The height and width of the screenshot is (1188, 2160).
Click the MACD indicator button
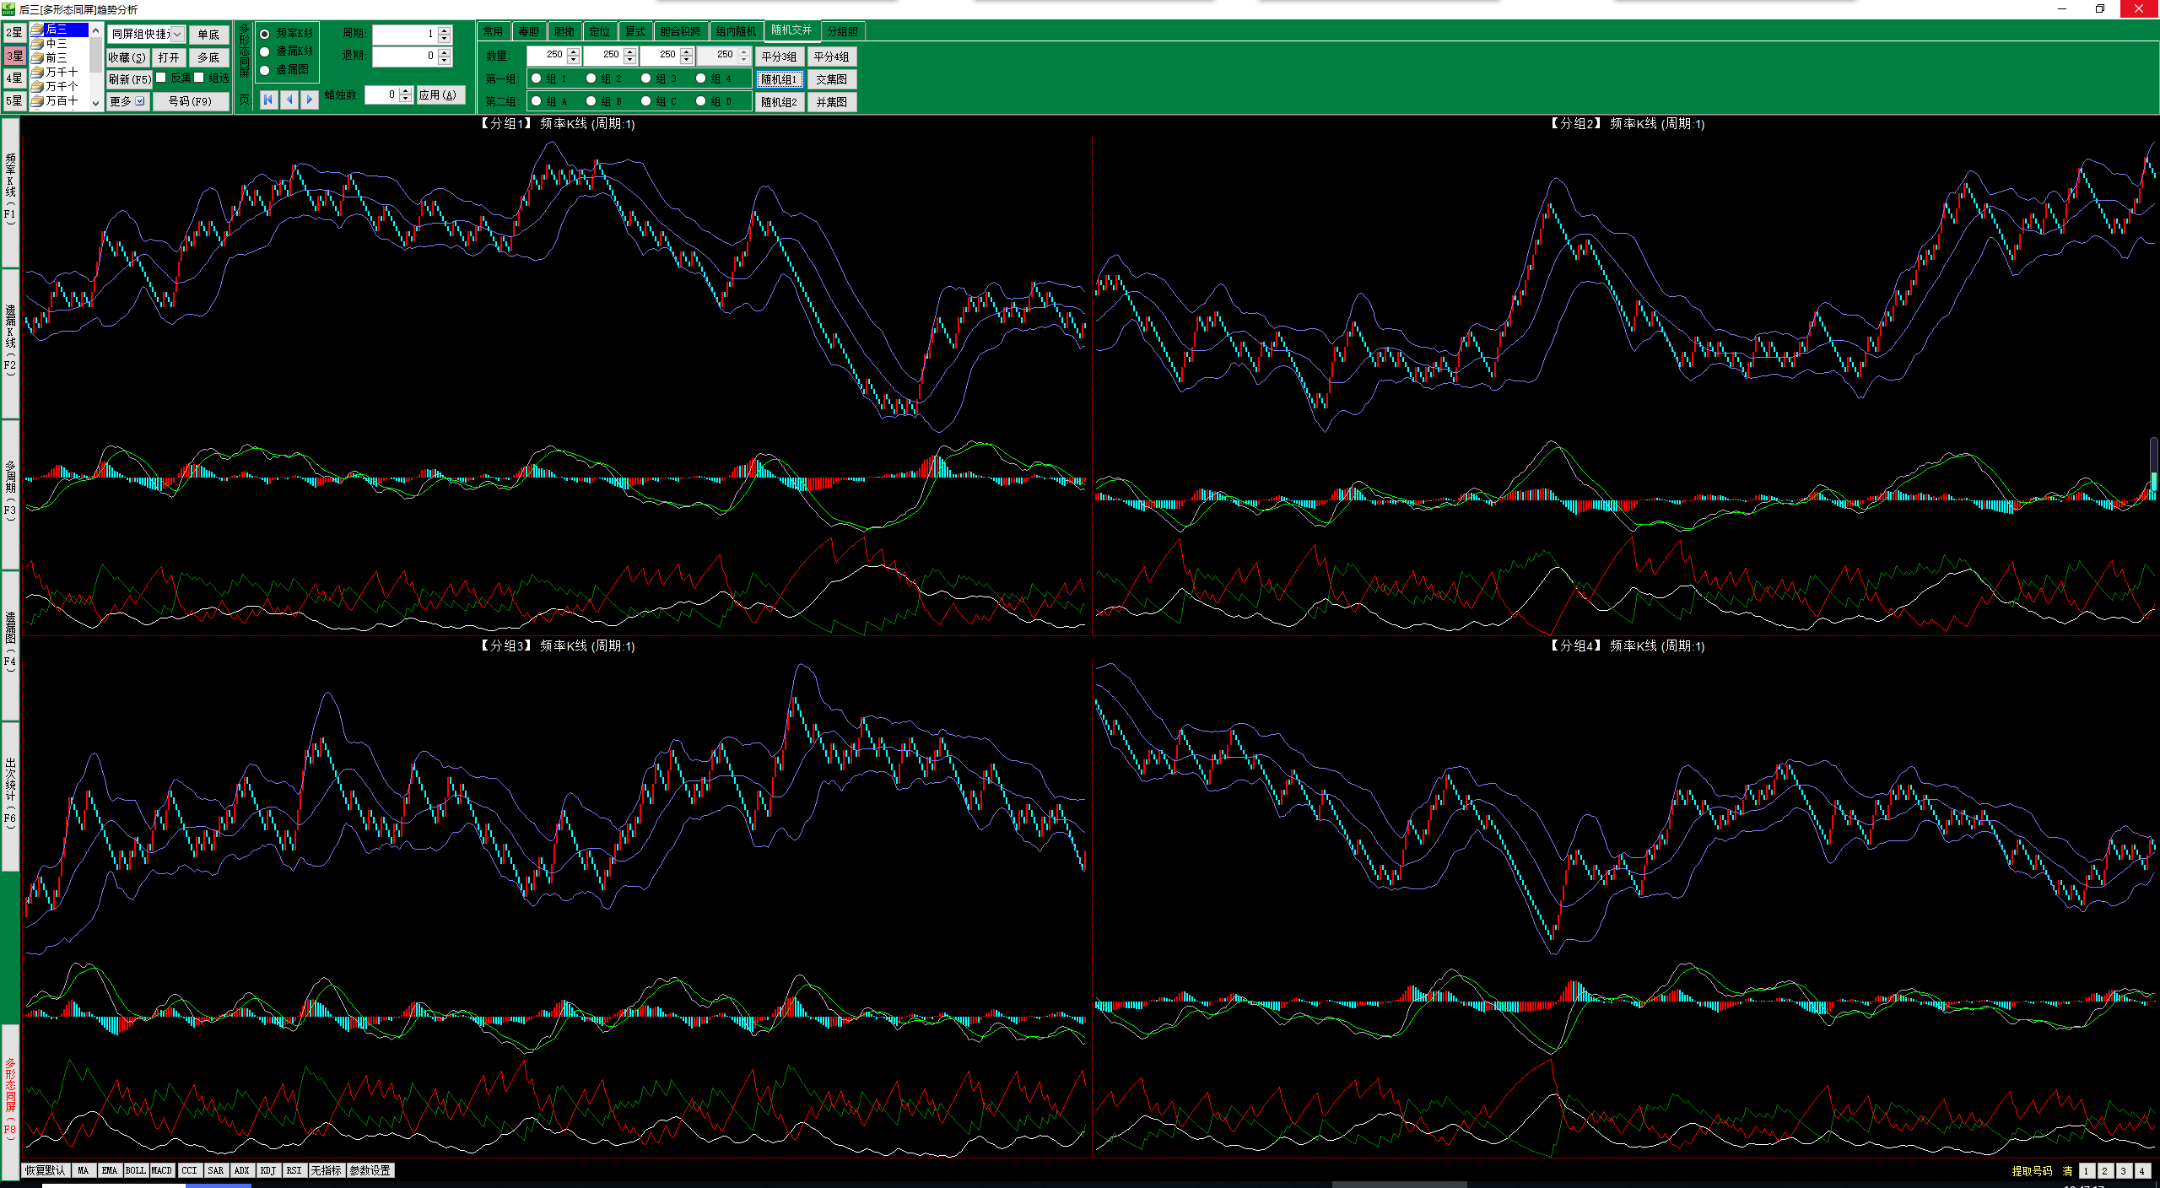click(161, 1170)
